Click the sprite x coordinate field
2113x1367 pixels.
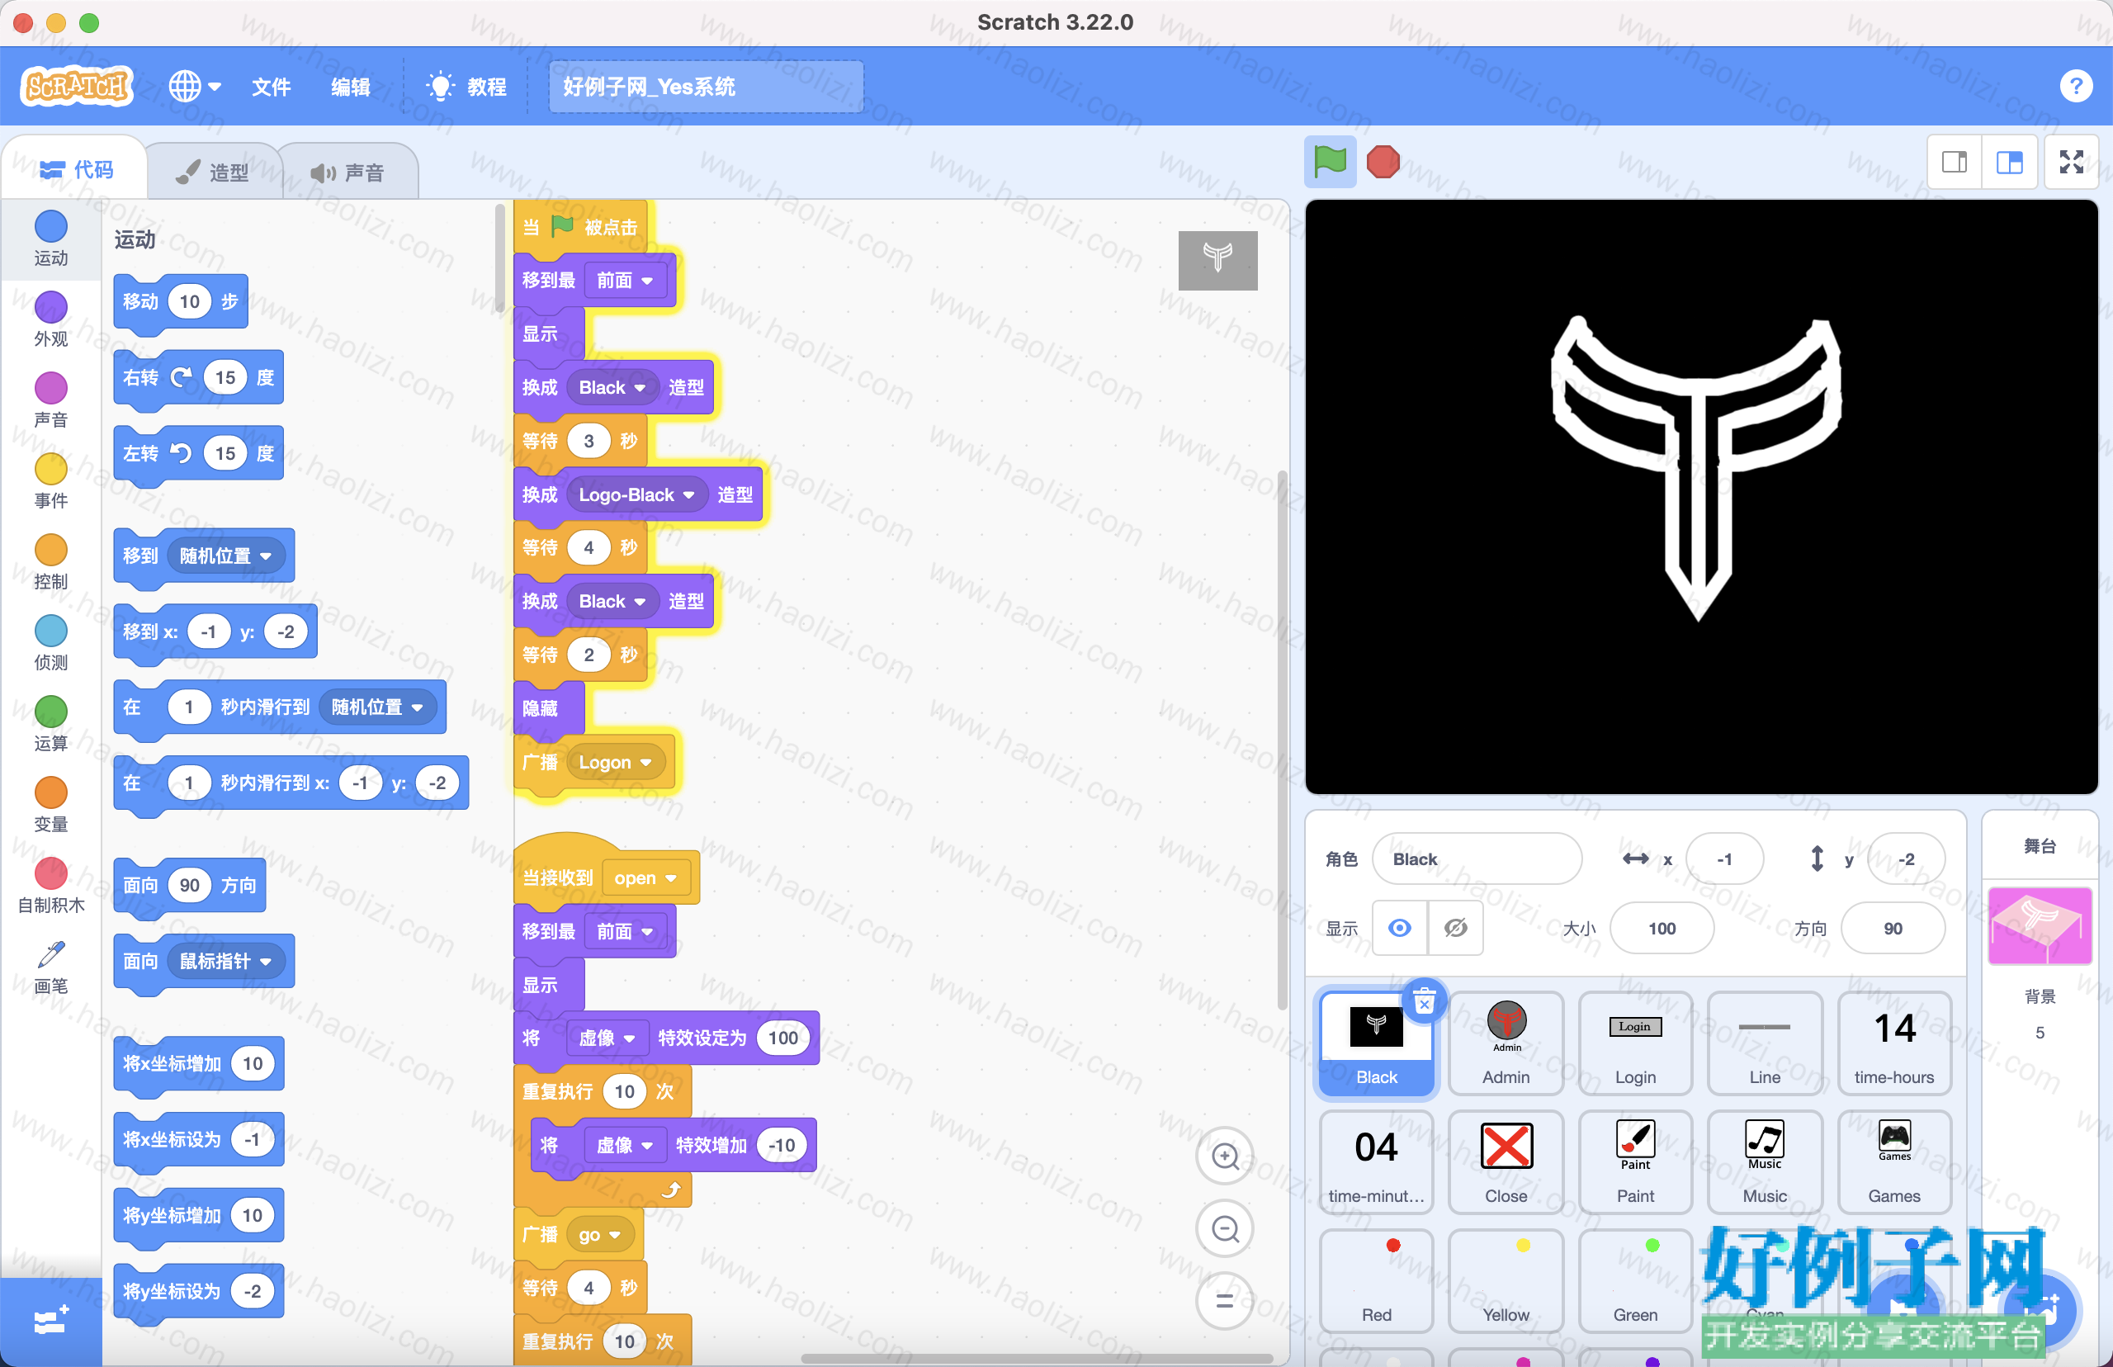1724,859
